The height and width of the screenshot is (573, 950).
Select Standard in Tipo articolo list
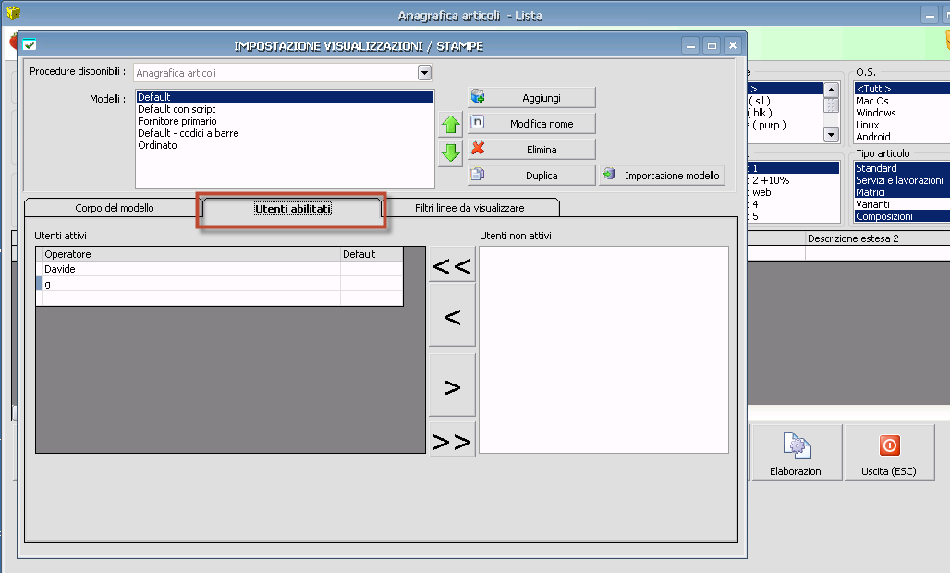coord(902,168)
